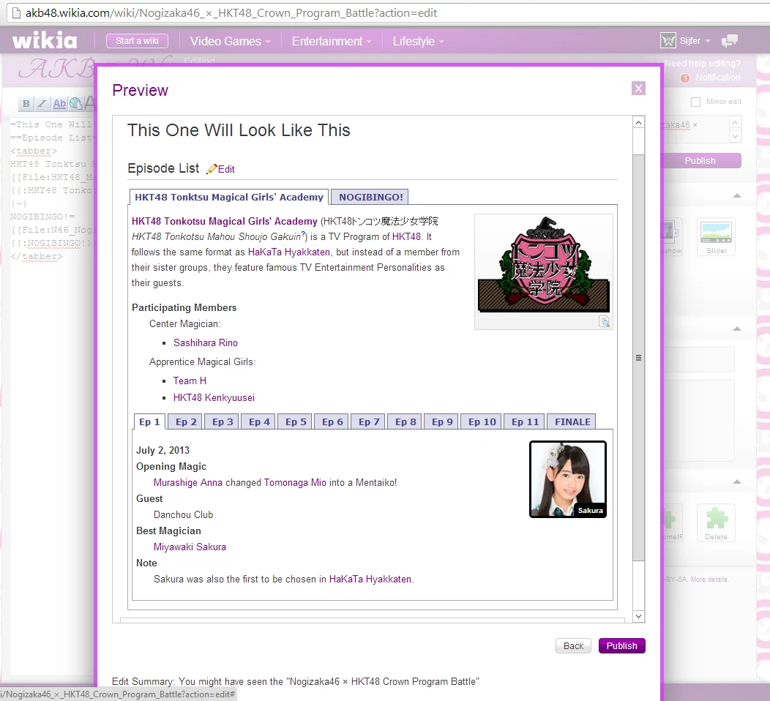Toggle the Minor edit checkbox
The height and width of the screenshot is (701, 770).
[695, 102]
